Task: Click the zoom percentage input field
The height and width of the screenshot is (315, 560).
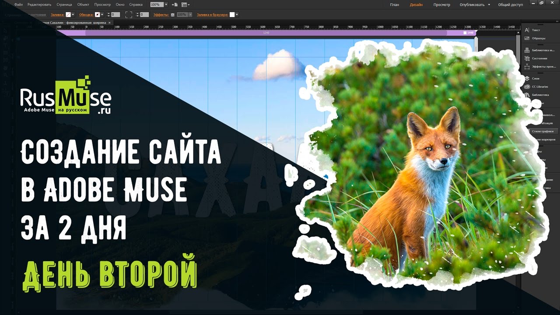Action: click(157, 4)
